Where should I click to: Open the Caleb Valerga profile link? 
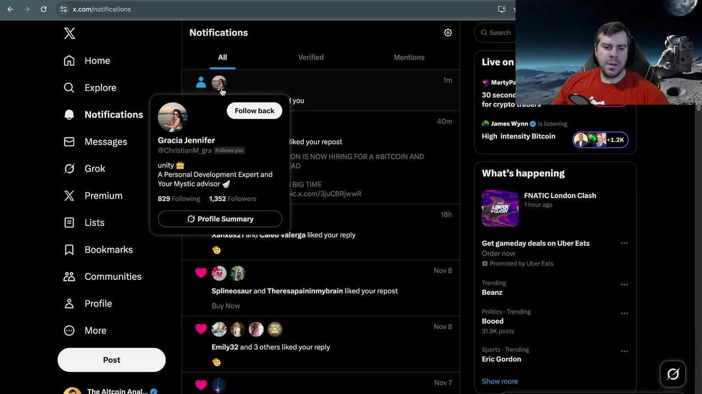point(282,235)
